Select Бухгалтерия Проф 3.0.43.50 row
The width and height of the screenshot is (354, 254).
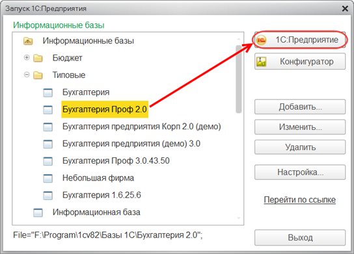[x=116, y=160]
